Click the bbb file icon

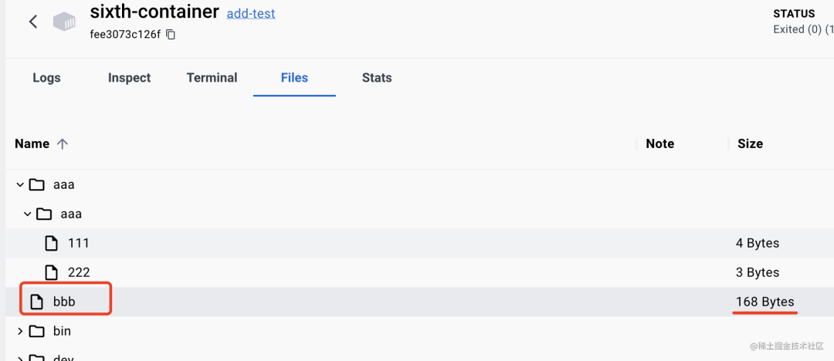[x=36, y=302]
